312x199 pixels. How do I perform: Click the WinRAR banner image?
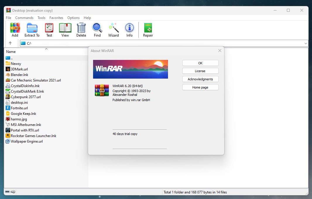(x=130, y=69)
